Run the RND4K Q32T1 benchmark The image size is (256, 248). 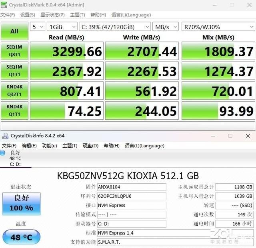[14, 91]
